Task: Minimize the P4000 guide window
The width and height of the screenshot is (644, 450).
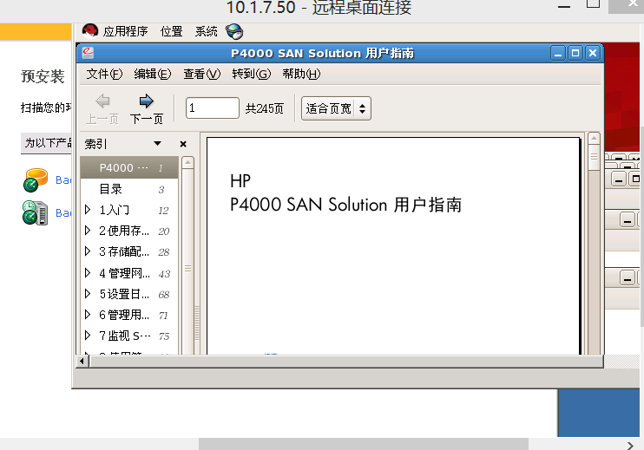Action: click(558, 54)
